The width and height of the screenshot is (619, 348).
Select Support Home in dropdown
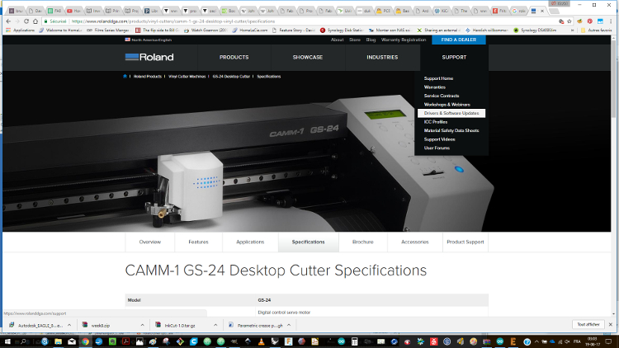[438, 78]
